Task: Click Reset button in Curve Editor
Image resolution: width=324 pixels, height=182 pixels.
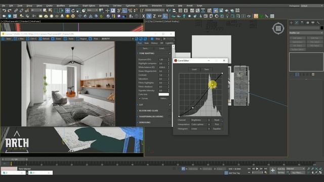Action: [217, 120]
